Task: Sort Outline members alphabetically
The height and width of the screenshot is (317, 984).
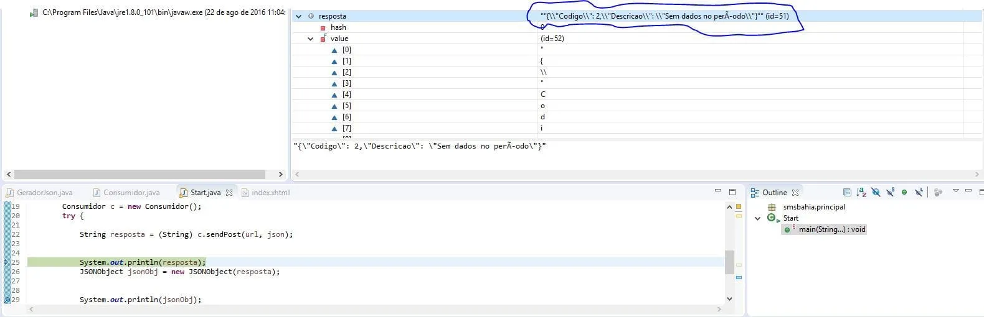Action: (861, 193)
